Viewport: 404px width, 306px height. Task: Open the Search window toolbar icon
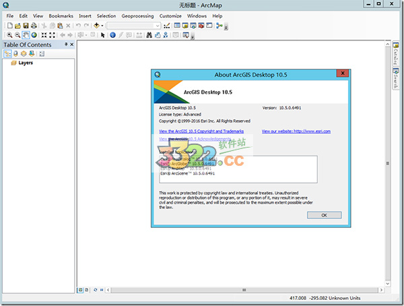193,26
